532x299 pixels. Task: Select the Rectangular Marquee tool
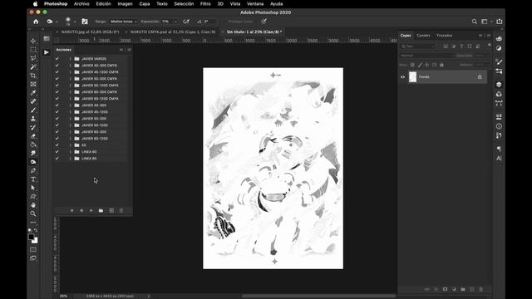click(33, 50)
